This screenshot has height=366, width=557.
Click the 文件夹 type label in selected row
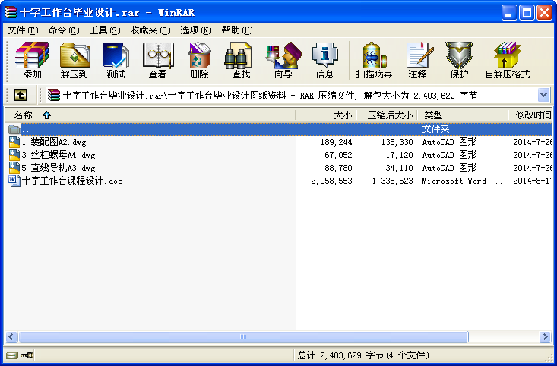[x=436, y=129]
